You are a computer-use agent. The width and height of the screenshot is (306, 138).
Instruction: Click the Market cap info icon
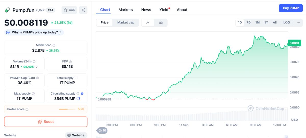[54, 45]
